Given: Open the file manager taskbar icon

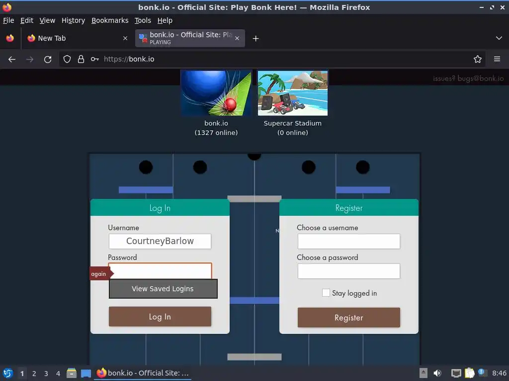Looking at the screenshot, I should coord(72,373).
